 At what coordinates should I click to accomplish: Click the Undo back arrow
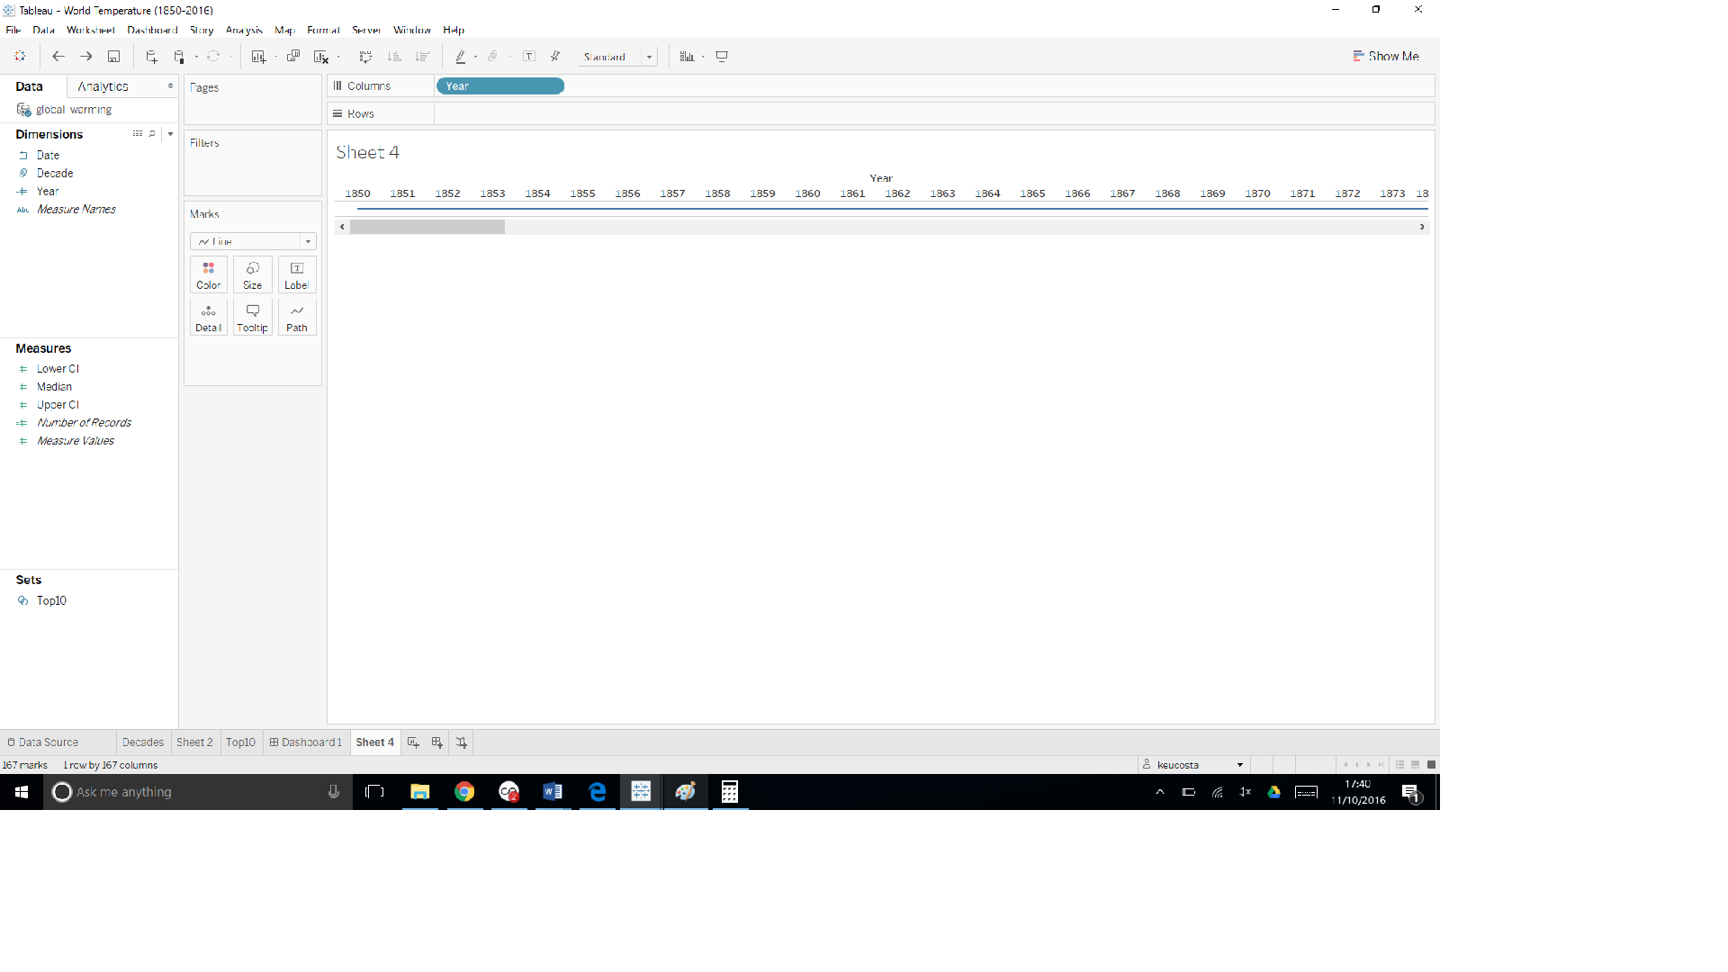coord(58,57)
